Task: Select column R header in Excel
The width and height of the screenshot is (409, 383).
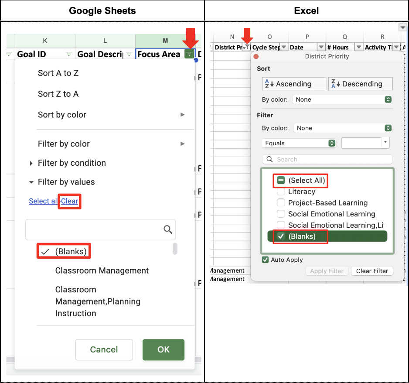Action: pos(382,37)
